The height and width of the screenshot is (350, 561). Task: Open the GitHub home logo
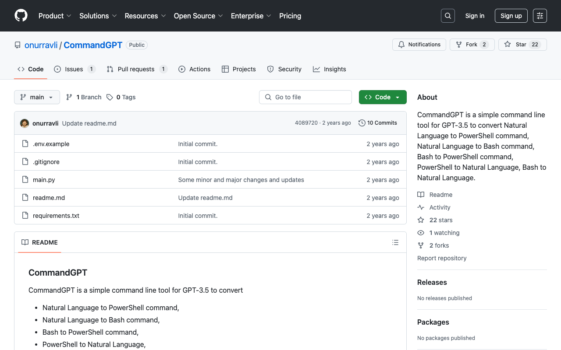click(21, 16)
